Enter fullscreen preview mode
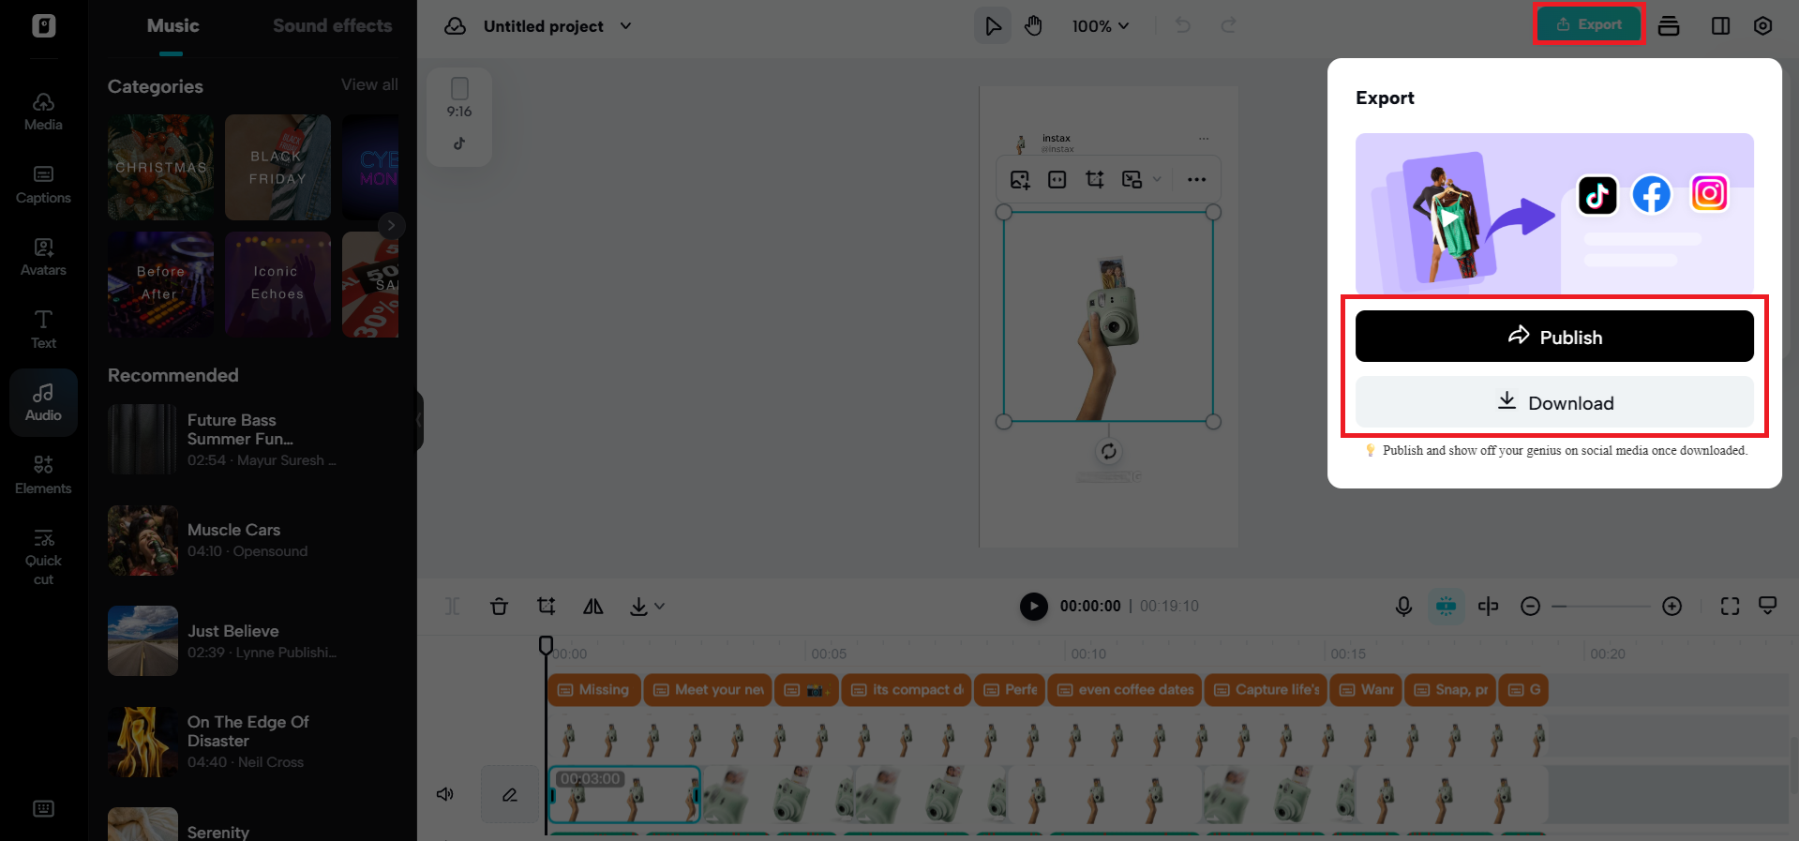1799x841 pixels. click(x=1730, y=607)
